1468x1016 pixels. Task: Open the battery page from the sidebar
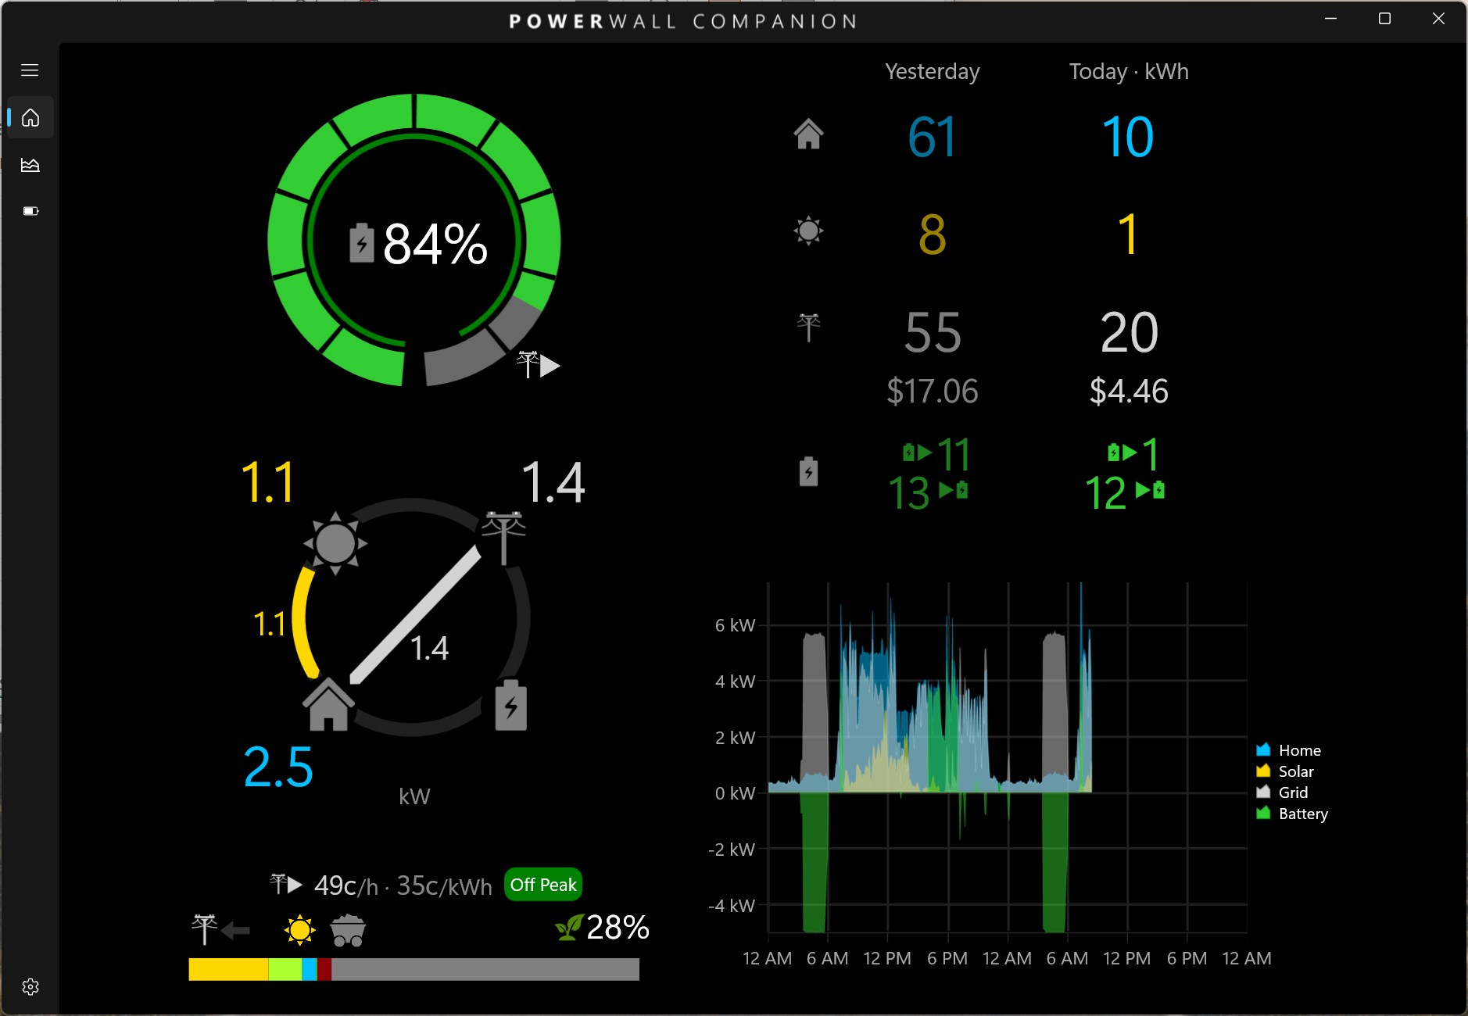pos(30,210)
